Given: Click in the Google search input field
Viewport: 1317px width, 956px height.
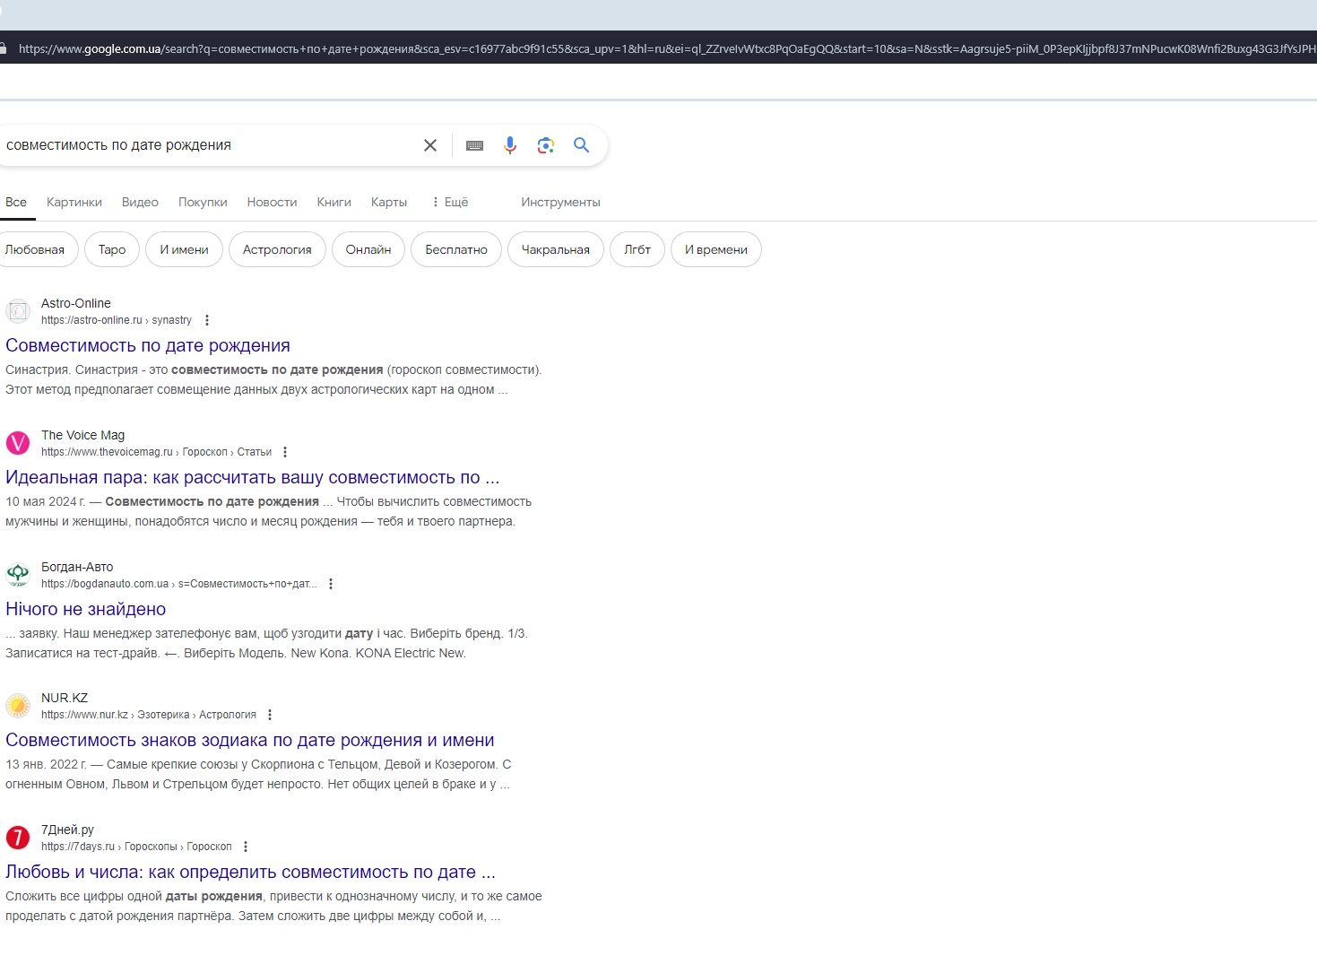Looking at the screenshot, I should [206, 145].
